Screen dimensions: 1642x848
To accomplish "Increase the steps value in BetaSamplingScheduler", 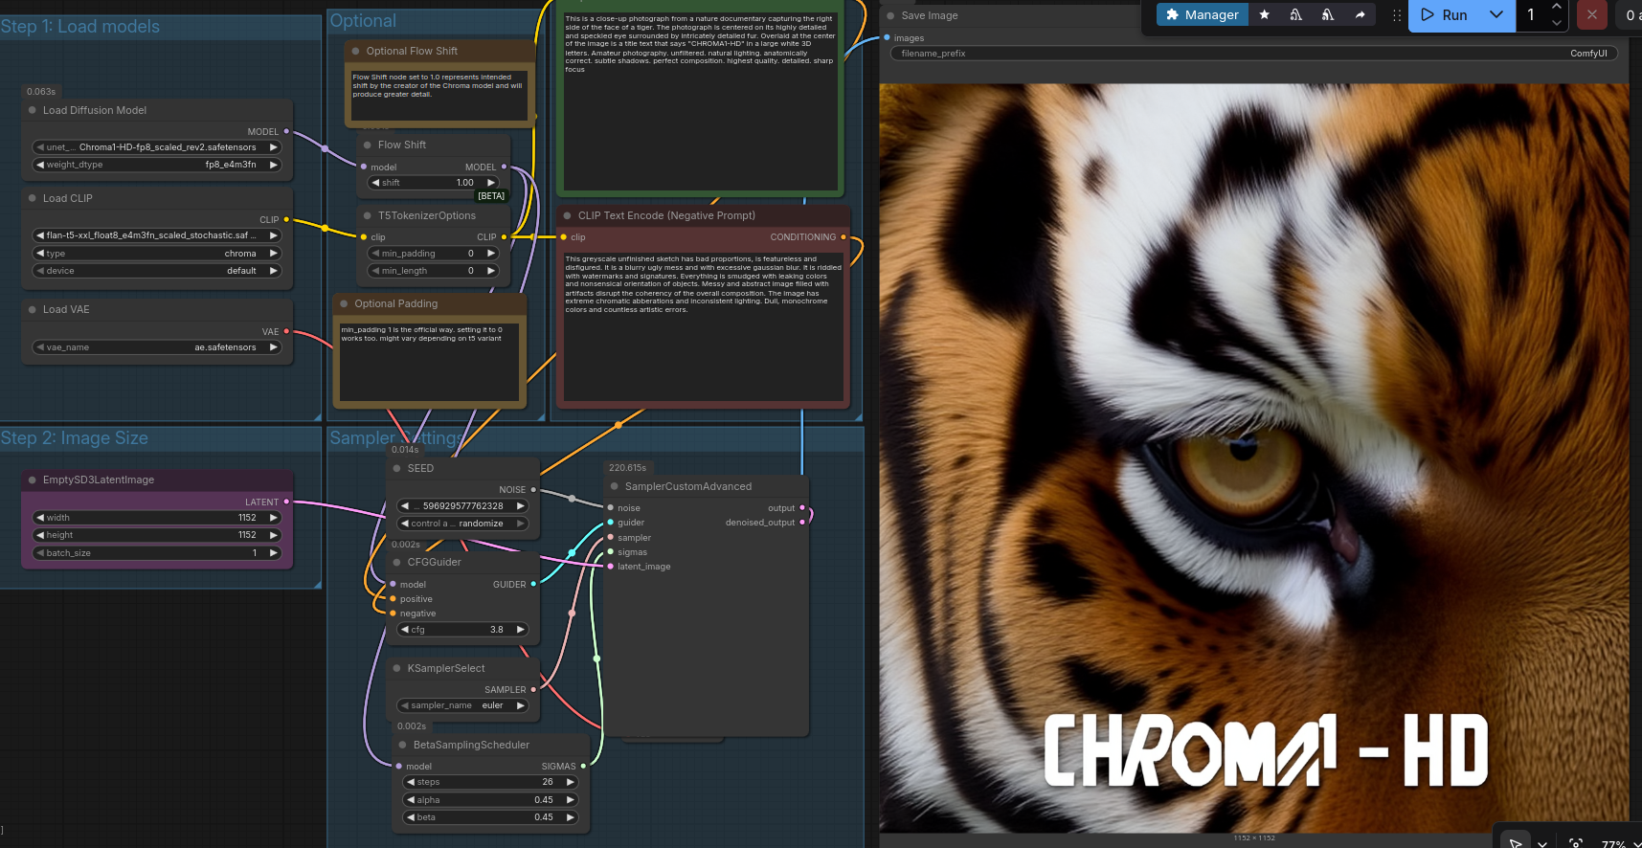I will [x=571, y=782].
